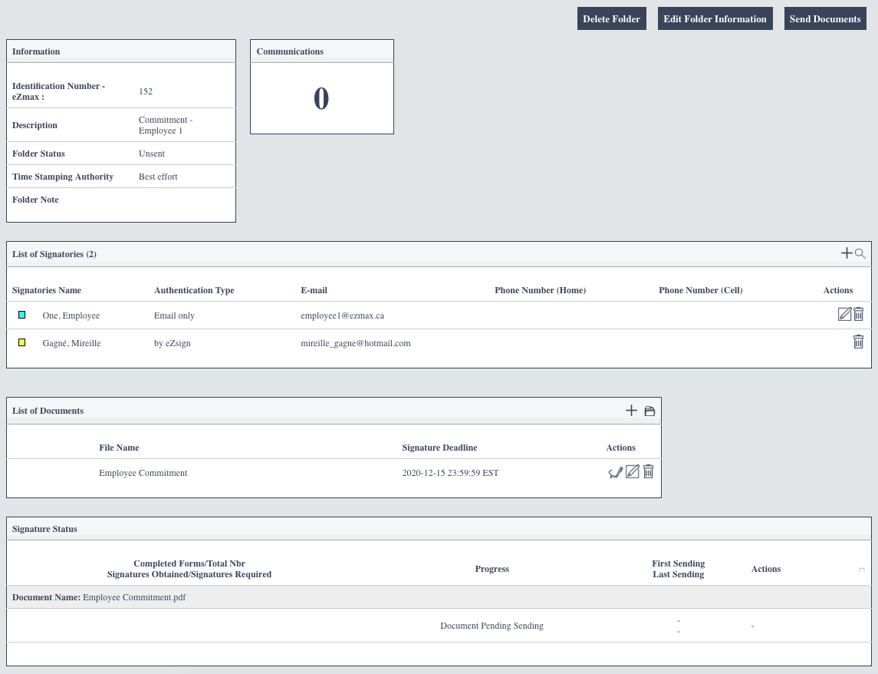Open signature tool for Employee Commitment
Viewport: 878px width, 674px height.
click(616, 473)
